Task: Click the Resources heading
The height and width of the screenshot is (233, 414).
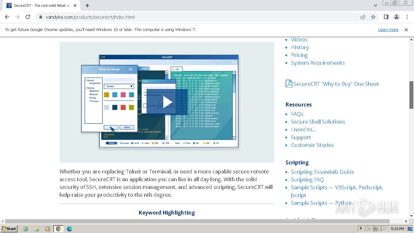Action: tap(299, 105)
